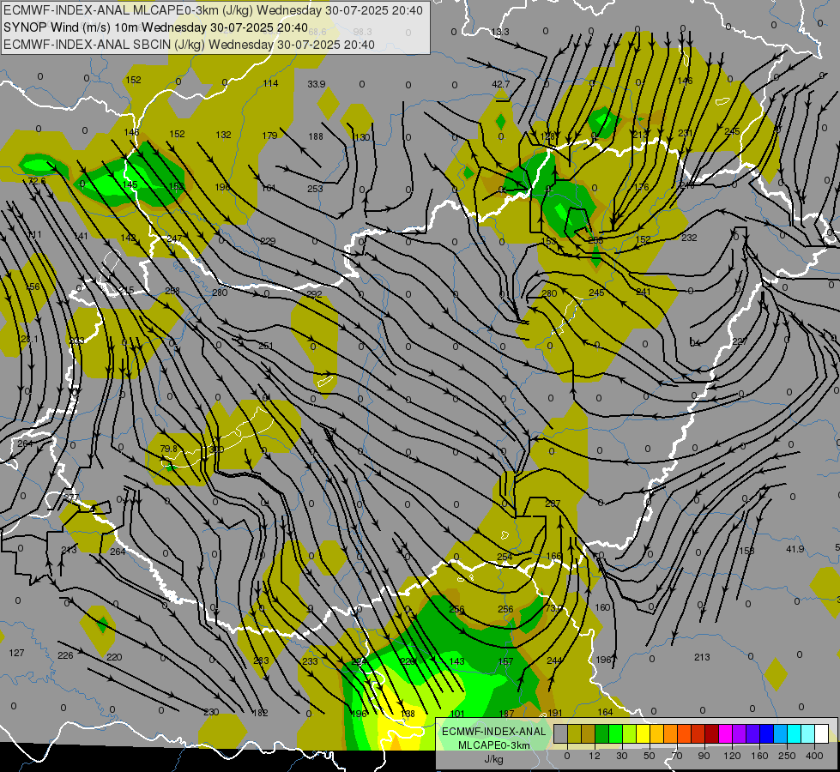
Task: Click the map value 237
Action: (x=553, y=504)
